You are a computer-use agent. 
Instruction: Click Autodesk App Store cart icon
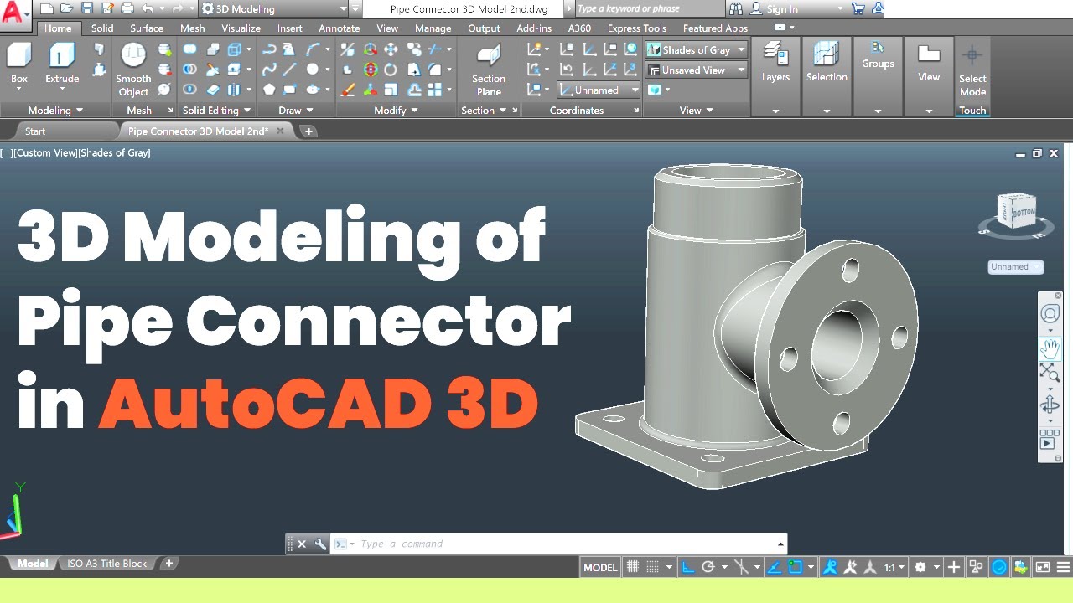click(x=858, y=8)
